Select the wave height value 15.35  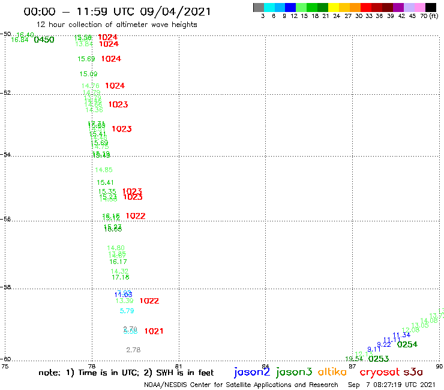pyautogui.click(x=107, y=191)
